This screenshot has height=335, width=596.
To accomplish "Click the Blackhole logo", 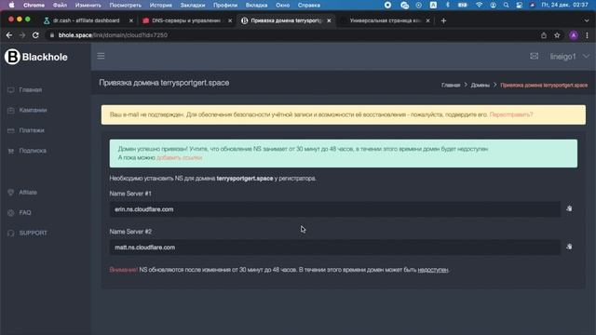I will pyautogui.click(x=36, y=57).
